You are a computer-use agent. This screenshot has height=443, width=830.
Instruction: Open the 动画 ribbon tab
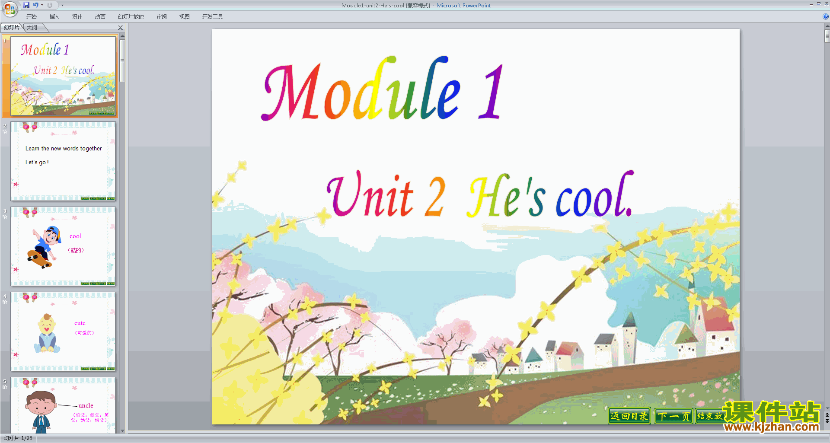click(x=100, y=17)
